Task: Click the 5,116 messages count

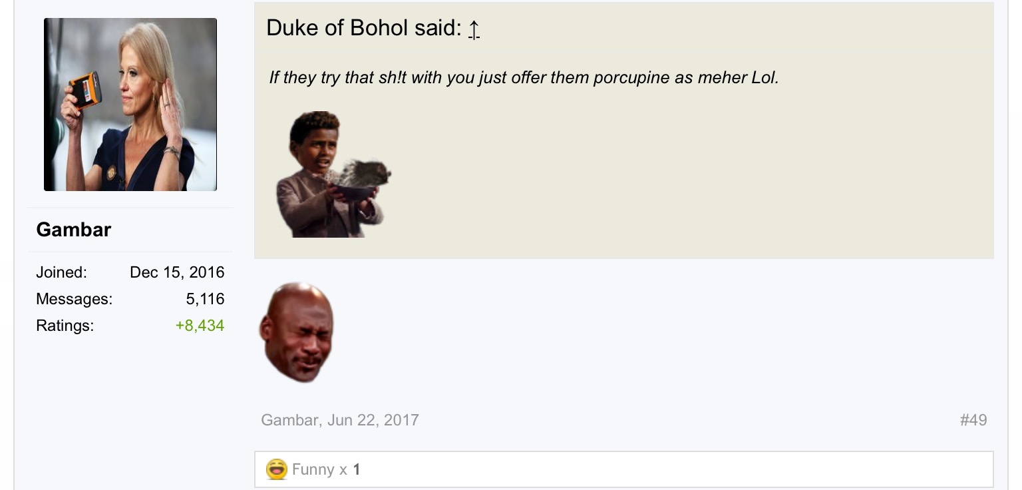Action: pyautogui.click(x=205, y=299)
